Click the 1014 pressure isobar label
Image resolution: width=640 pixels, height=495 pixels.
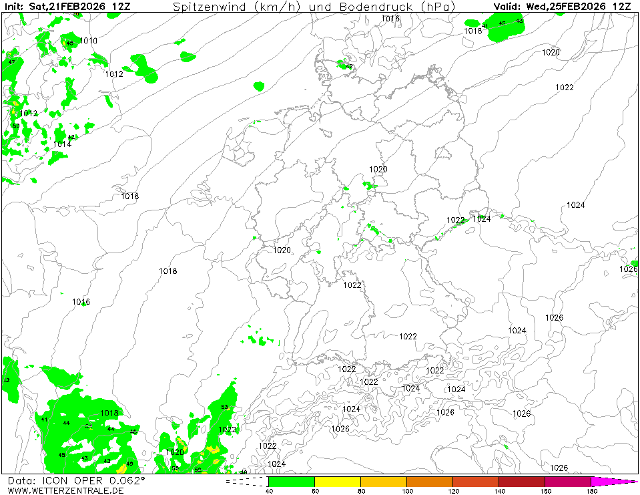click(x=62, y=144)
